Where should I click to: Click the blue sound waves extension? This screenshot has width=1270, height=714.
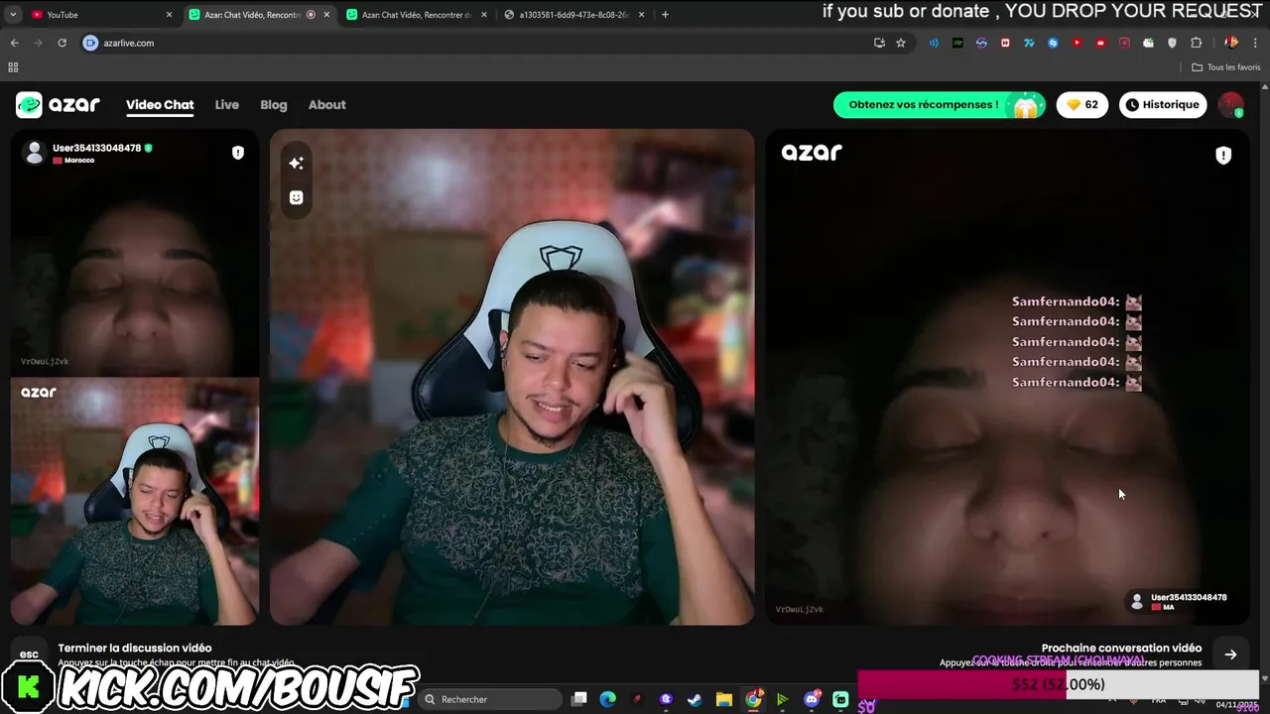[934, 43]
